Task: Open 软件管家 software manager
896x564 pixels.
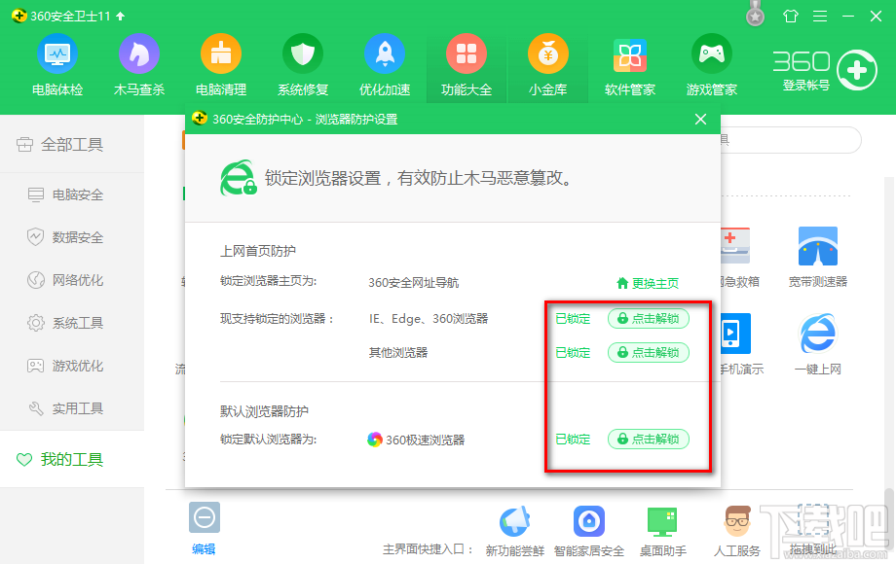Action: [x=629, y=63]
